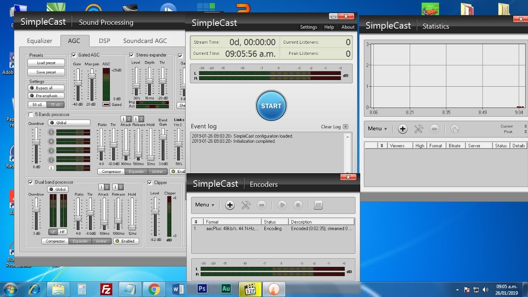Screen dimensions: 528x297
Task: Add statistics relay with plus icon
Action: (x=403, y=129)
